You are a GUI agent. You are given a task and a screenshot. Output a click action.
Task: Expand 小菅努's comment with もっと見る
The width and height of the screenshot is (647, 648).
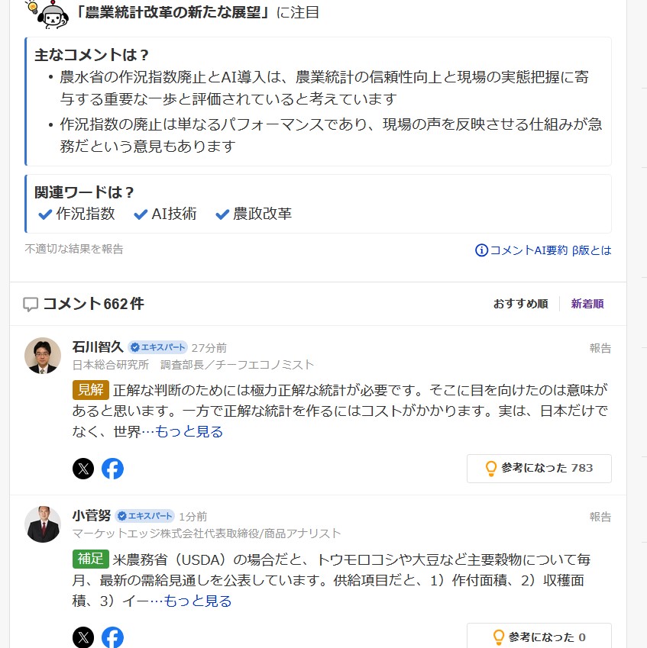[x=198, y=601]
